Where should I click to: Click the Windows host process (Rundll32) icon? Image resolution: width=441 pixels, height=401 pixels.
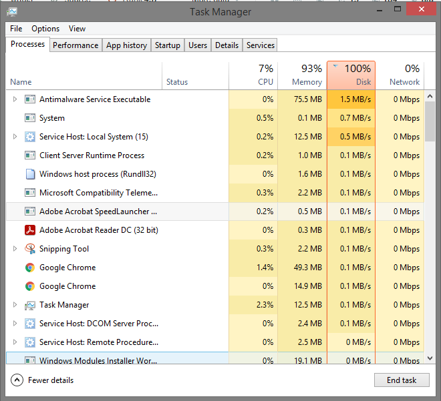(x=30, y=174)
